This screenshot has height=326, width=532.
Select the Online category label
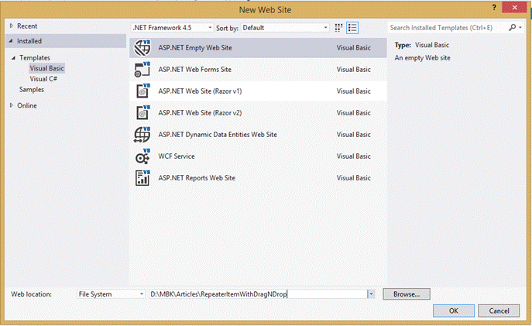27,105
